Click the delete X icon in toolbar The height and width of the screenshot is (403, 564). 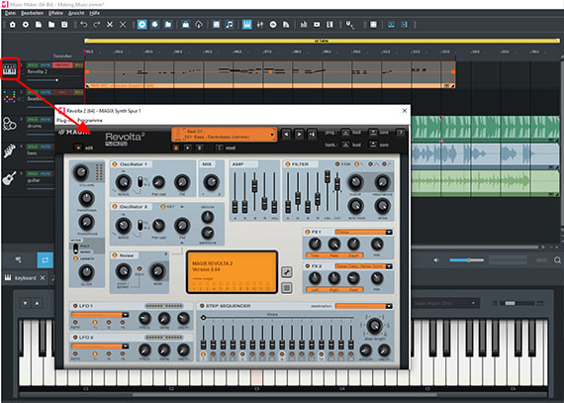[x=123, y=25]
